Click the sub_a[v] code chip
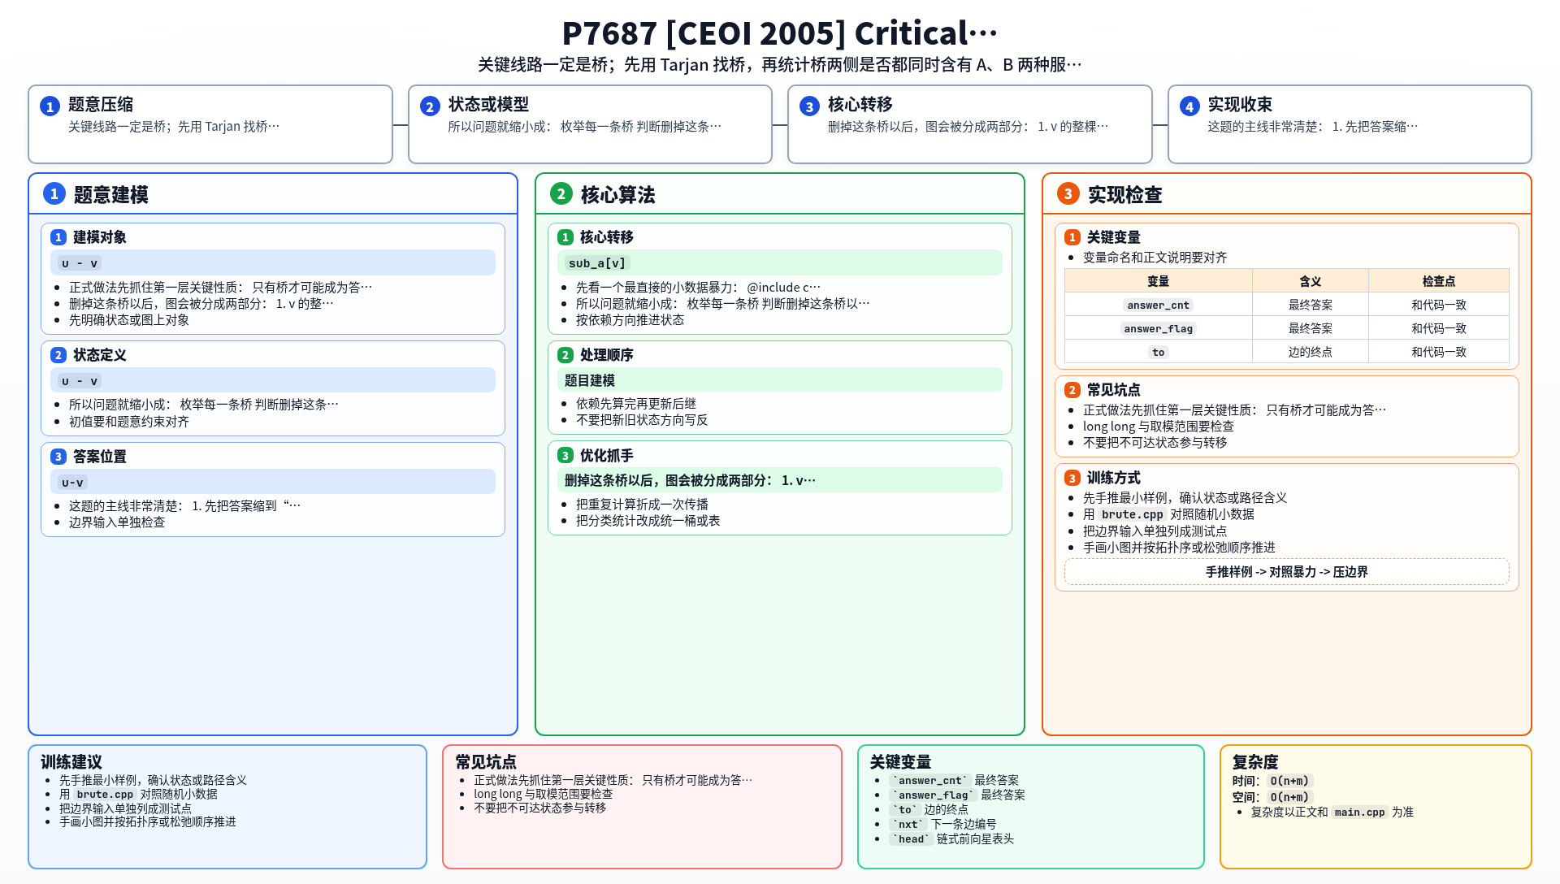1560x884 pixels. point(597,263)
